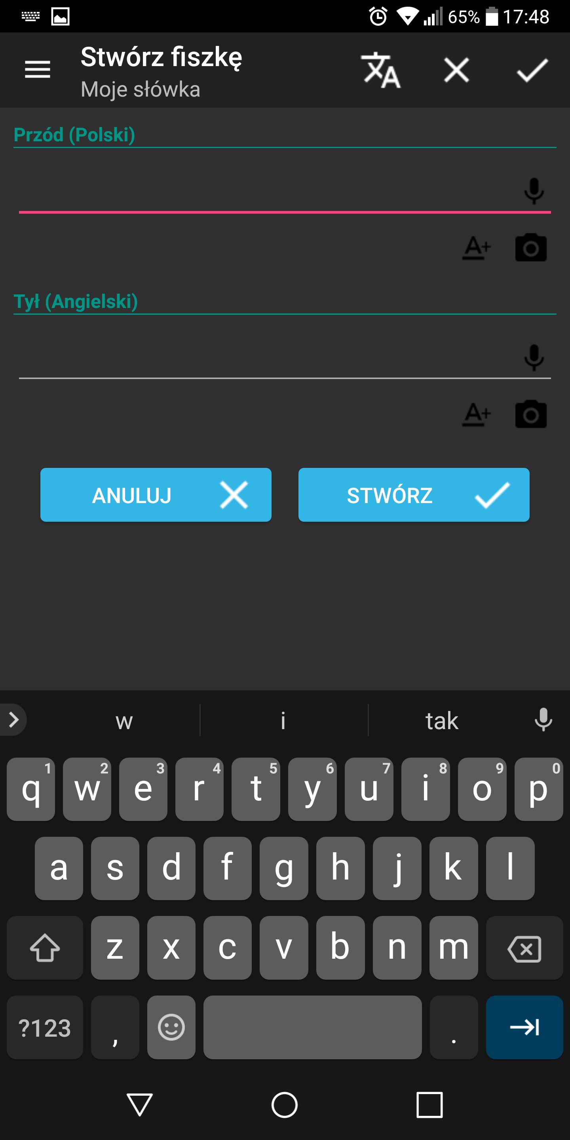Focus the Przód (Polski) text field
Viewport: 570px width, 1140px height.
pyautogui.click(x=268, y=191)
